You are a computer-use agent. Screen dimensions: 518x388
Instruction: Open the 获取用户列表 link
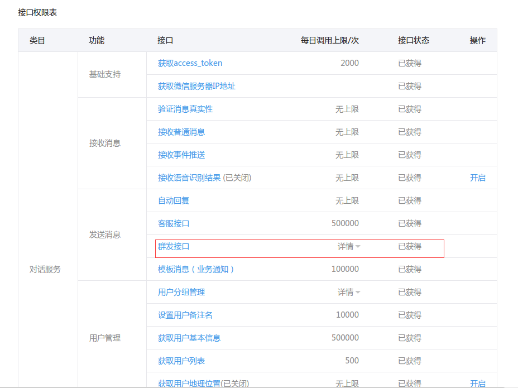181,361
